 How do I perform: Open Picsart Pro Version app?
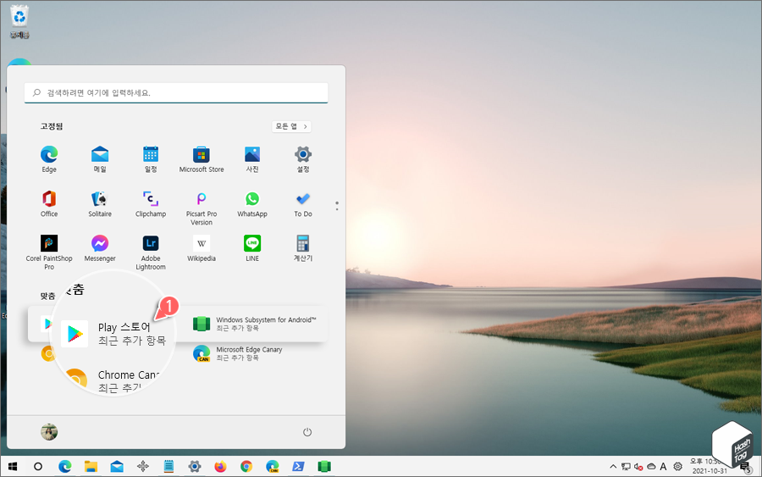pos(202,208)
